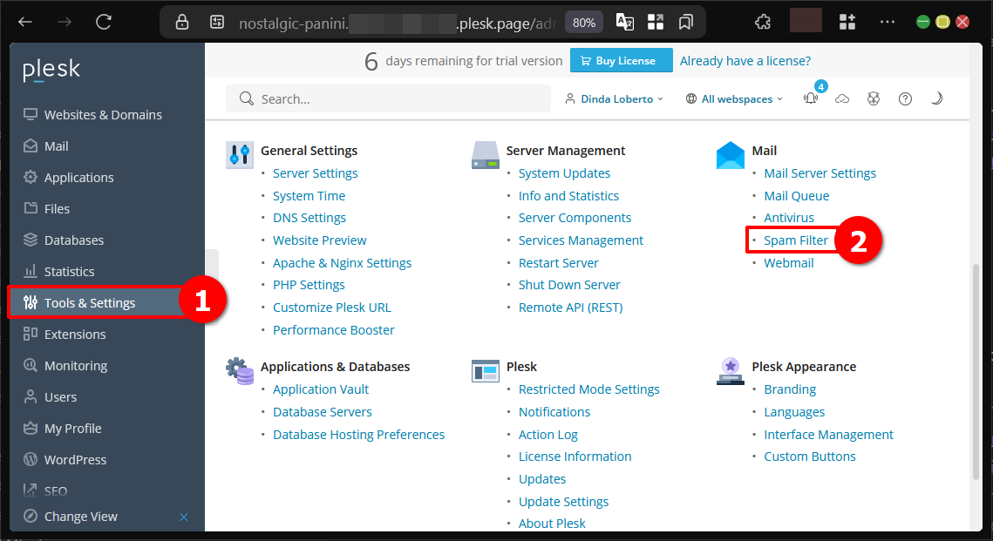Dismiss Change View with the X

tap(184, 516)
